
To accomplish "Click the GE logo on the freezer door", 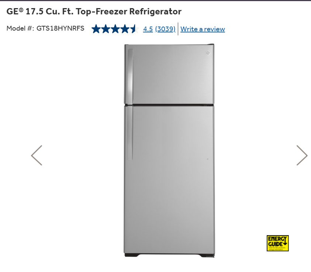I will tap(208, 53).
